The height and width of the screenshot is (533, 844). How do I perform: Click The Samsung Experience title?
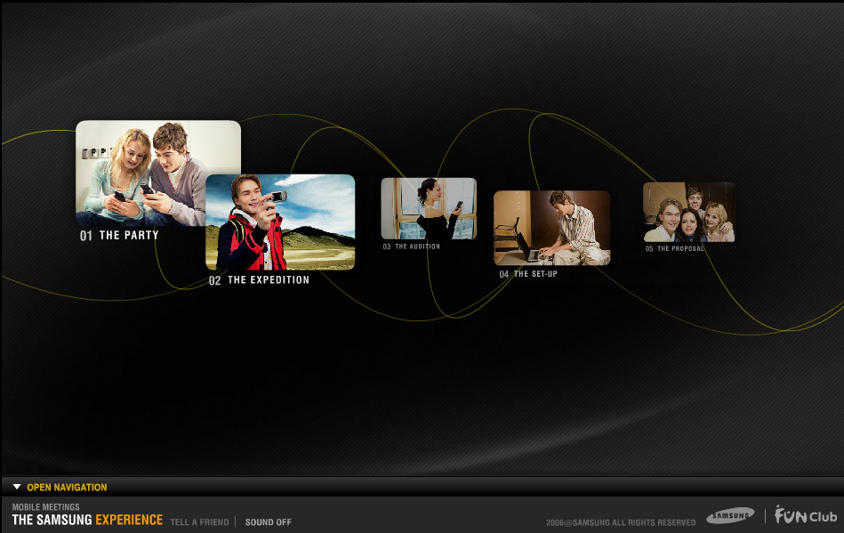click(x=87, y=520)
